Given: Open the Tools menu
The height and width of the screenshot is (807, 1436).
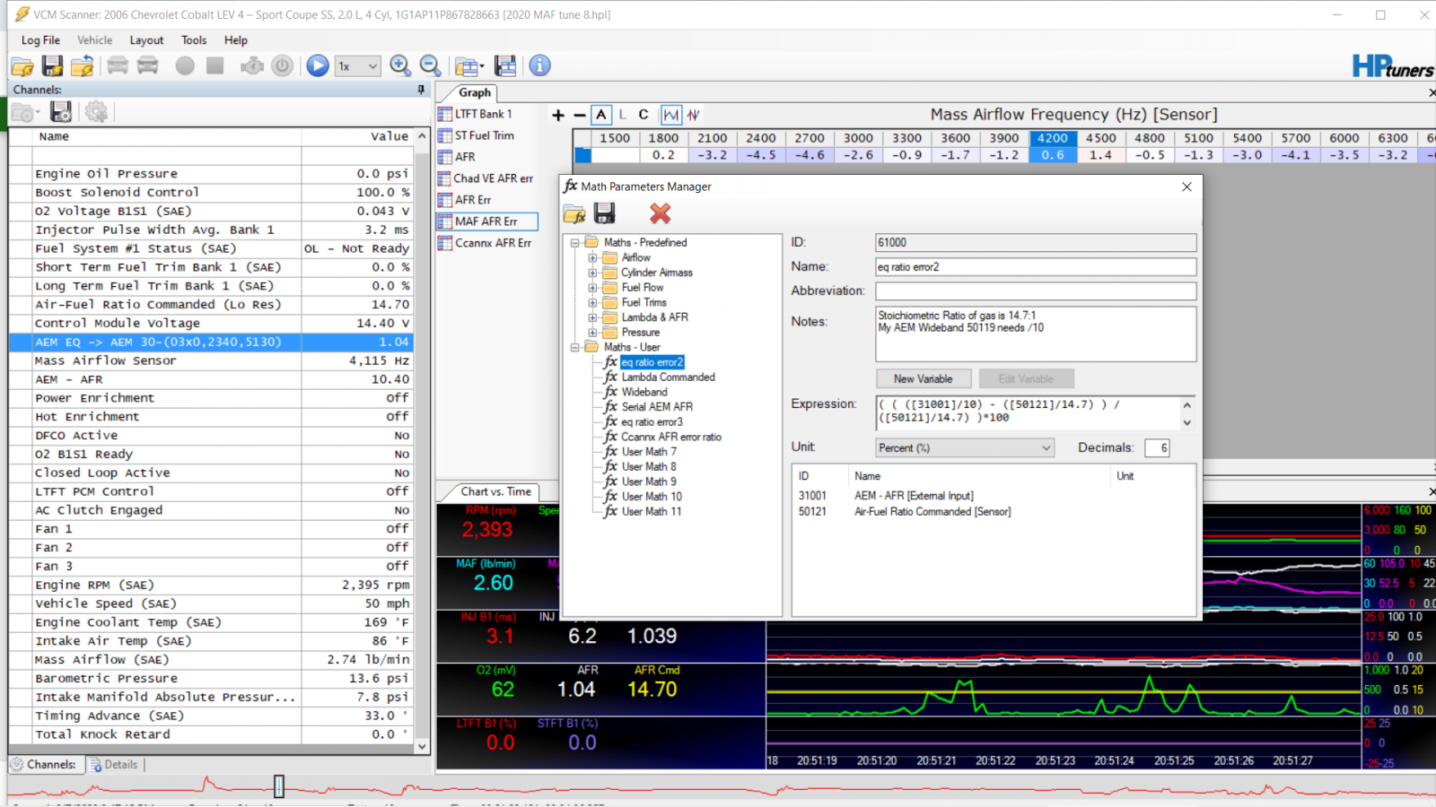Looking at the screenshot, I should [x=194, y=40].
